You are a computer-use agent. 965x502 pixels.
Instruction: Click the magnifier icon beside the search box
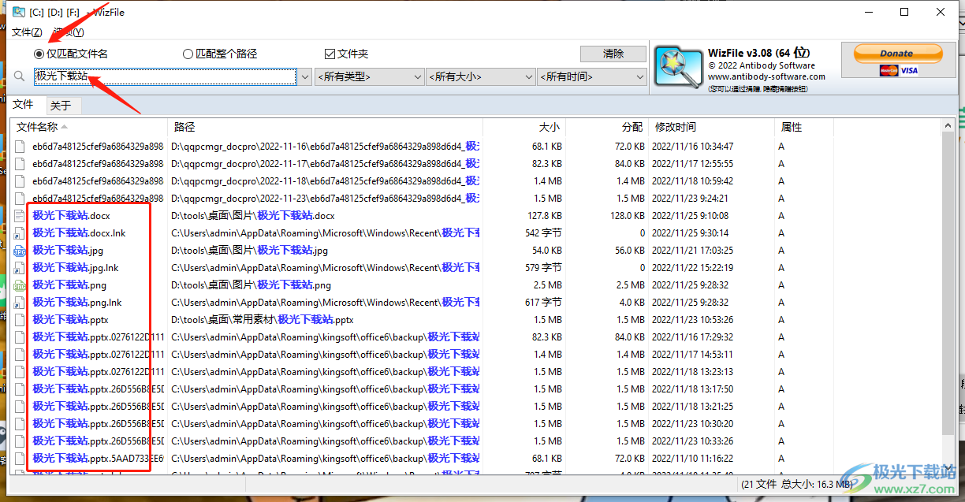click(20, 77)
